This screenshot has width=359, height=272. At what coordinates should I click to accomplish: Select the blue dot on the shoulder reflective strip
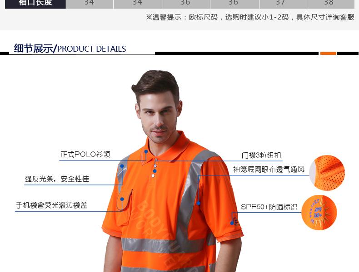coord(121,166)
